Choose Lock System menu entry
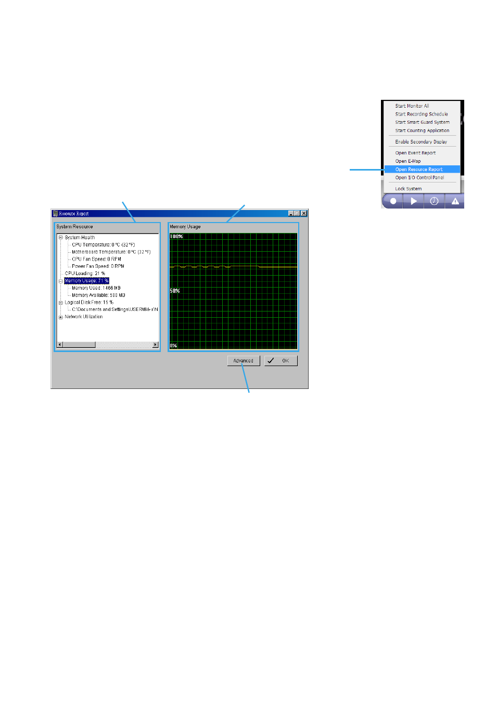 [x=409, y=189]
